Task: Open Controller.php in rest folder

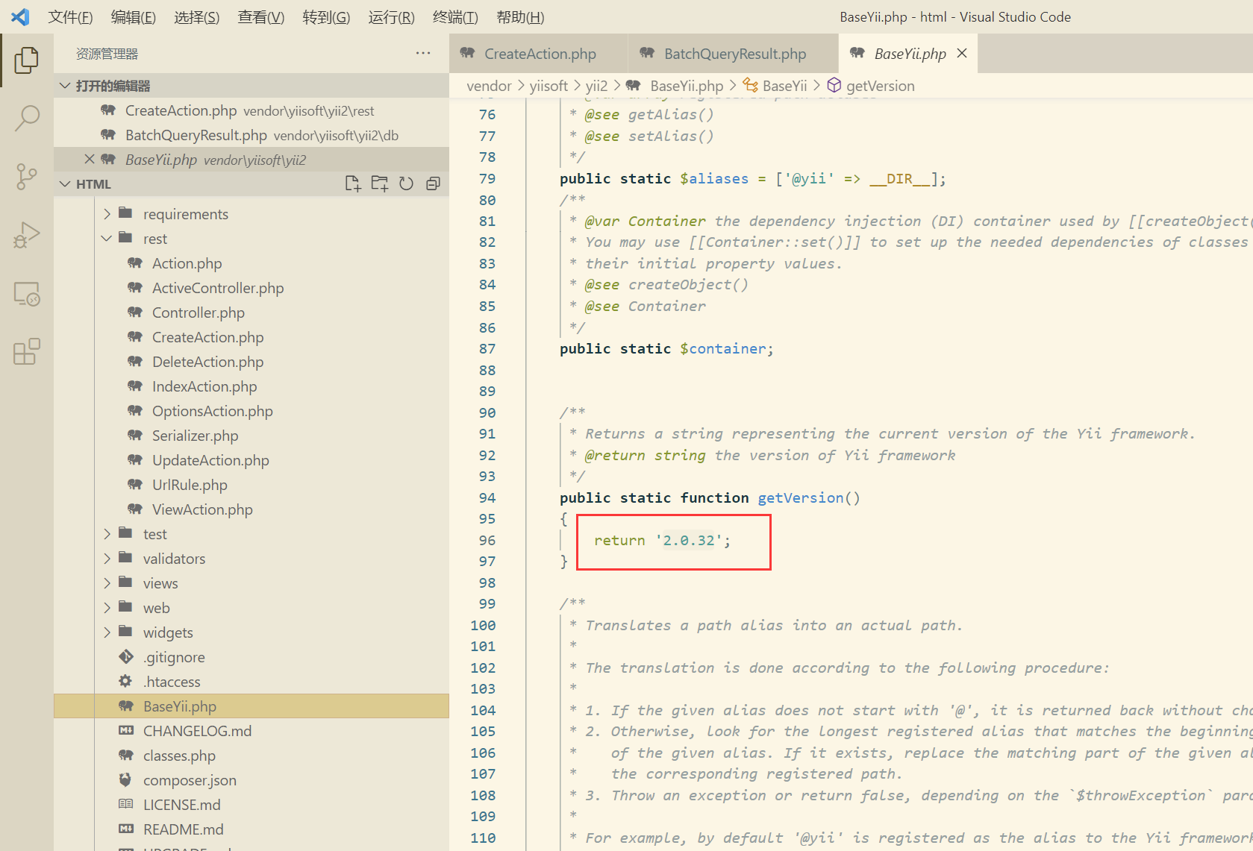Action: (x=199, y=313)
